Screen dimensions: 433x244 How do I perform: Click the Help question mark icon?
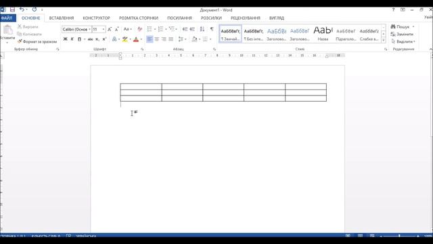point(393,9)
